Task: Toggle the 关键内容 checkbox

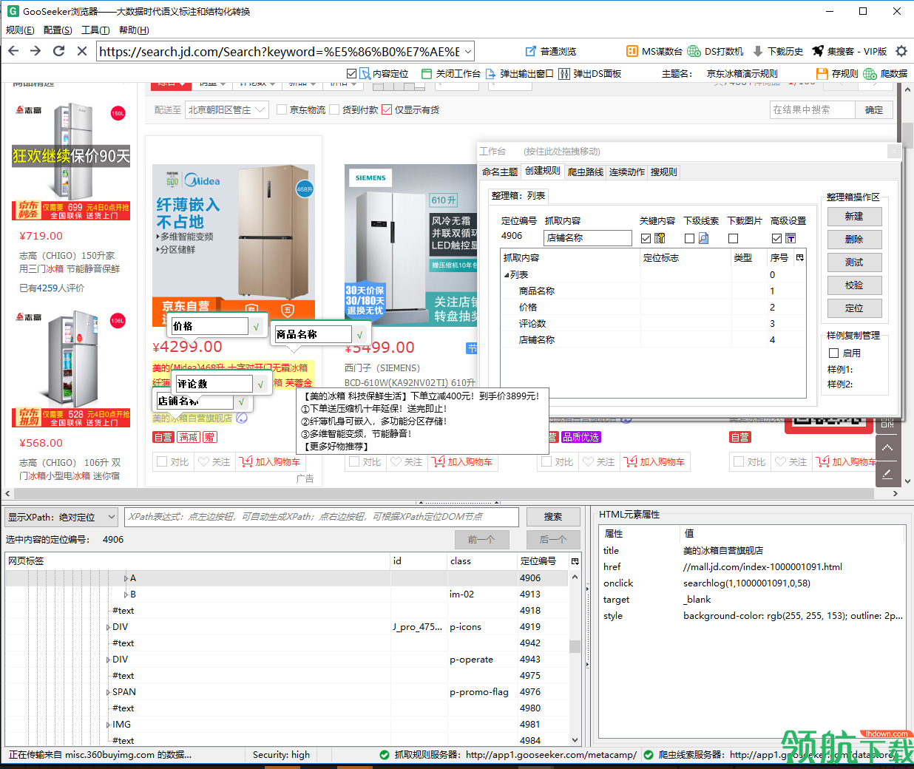Action: coord(646,238)
